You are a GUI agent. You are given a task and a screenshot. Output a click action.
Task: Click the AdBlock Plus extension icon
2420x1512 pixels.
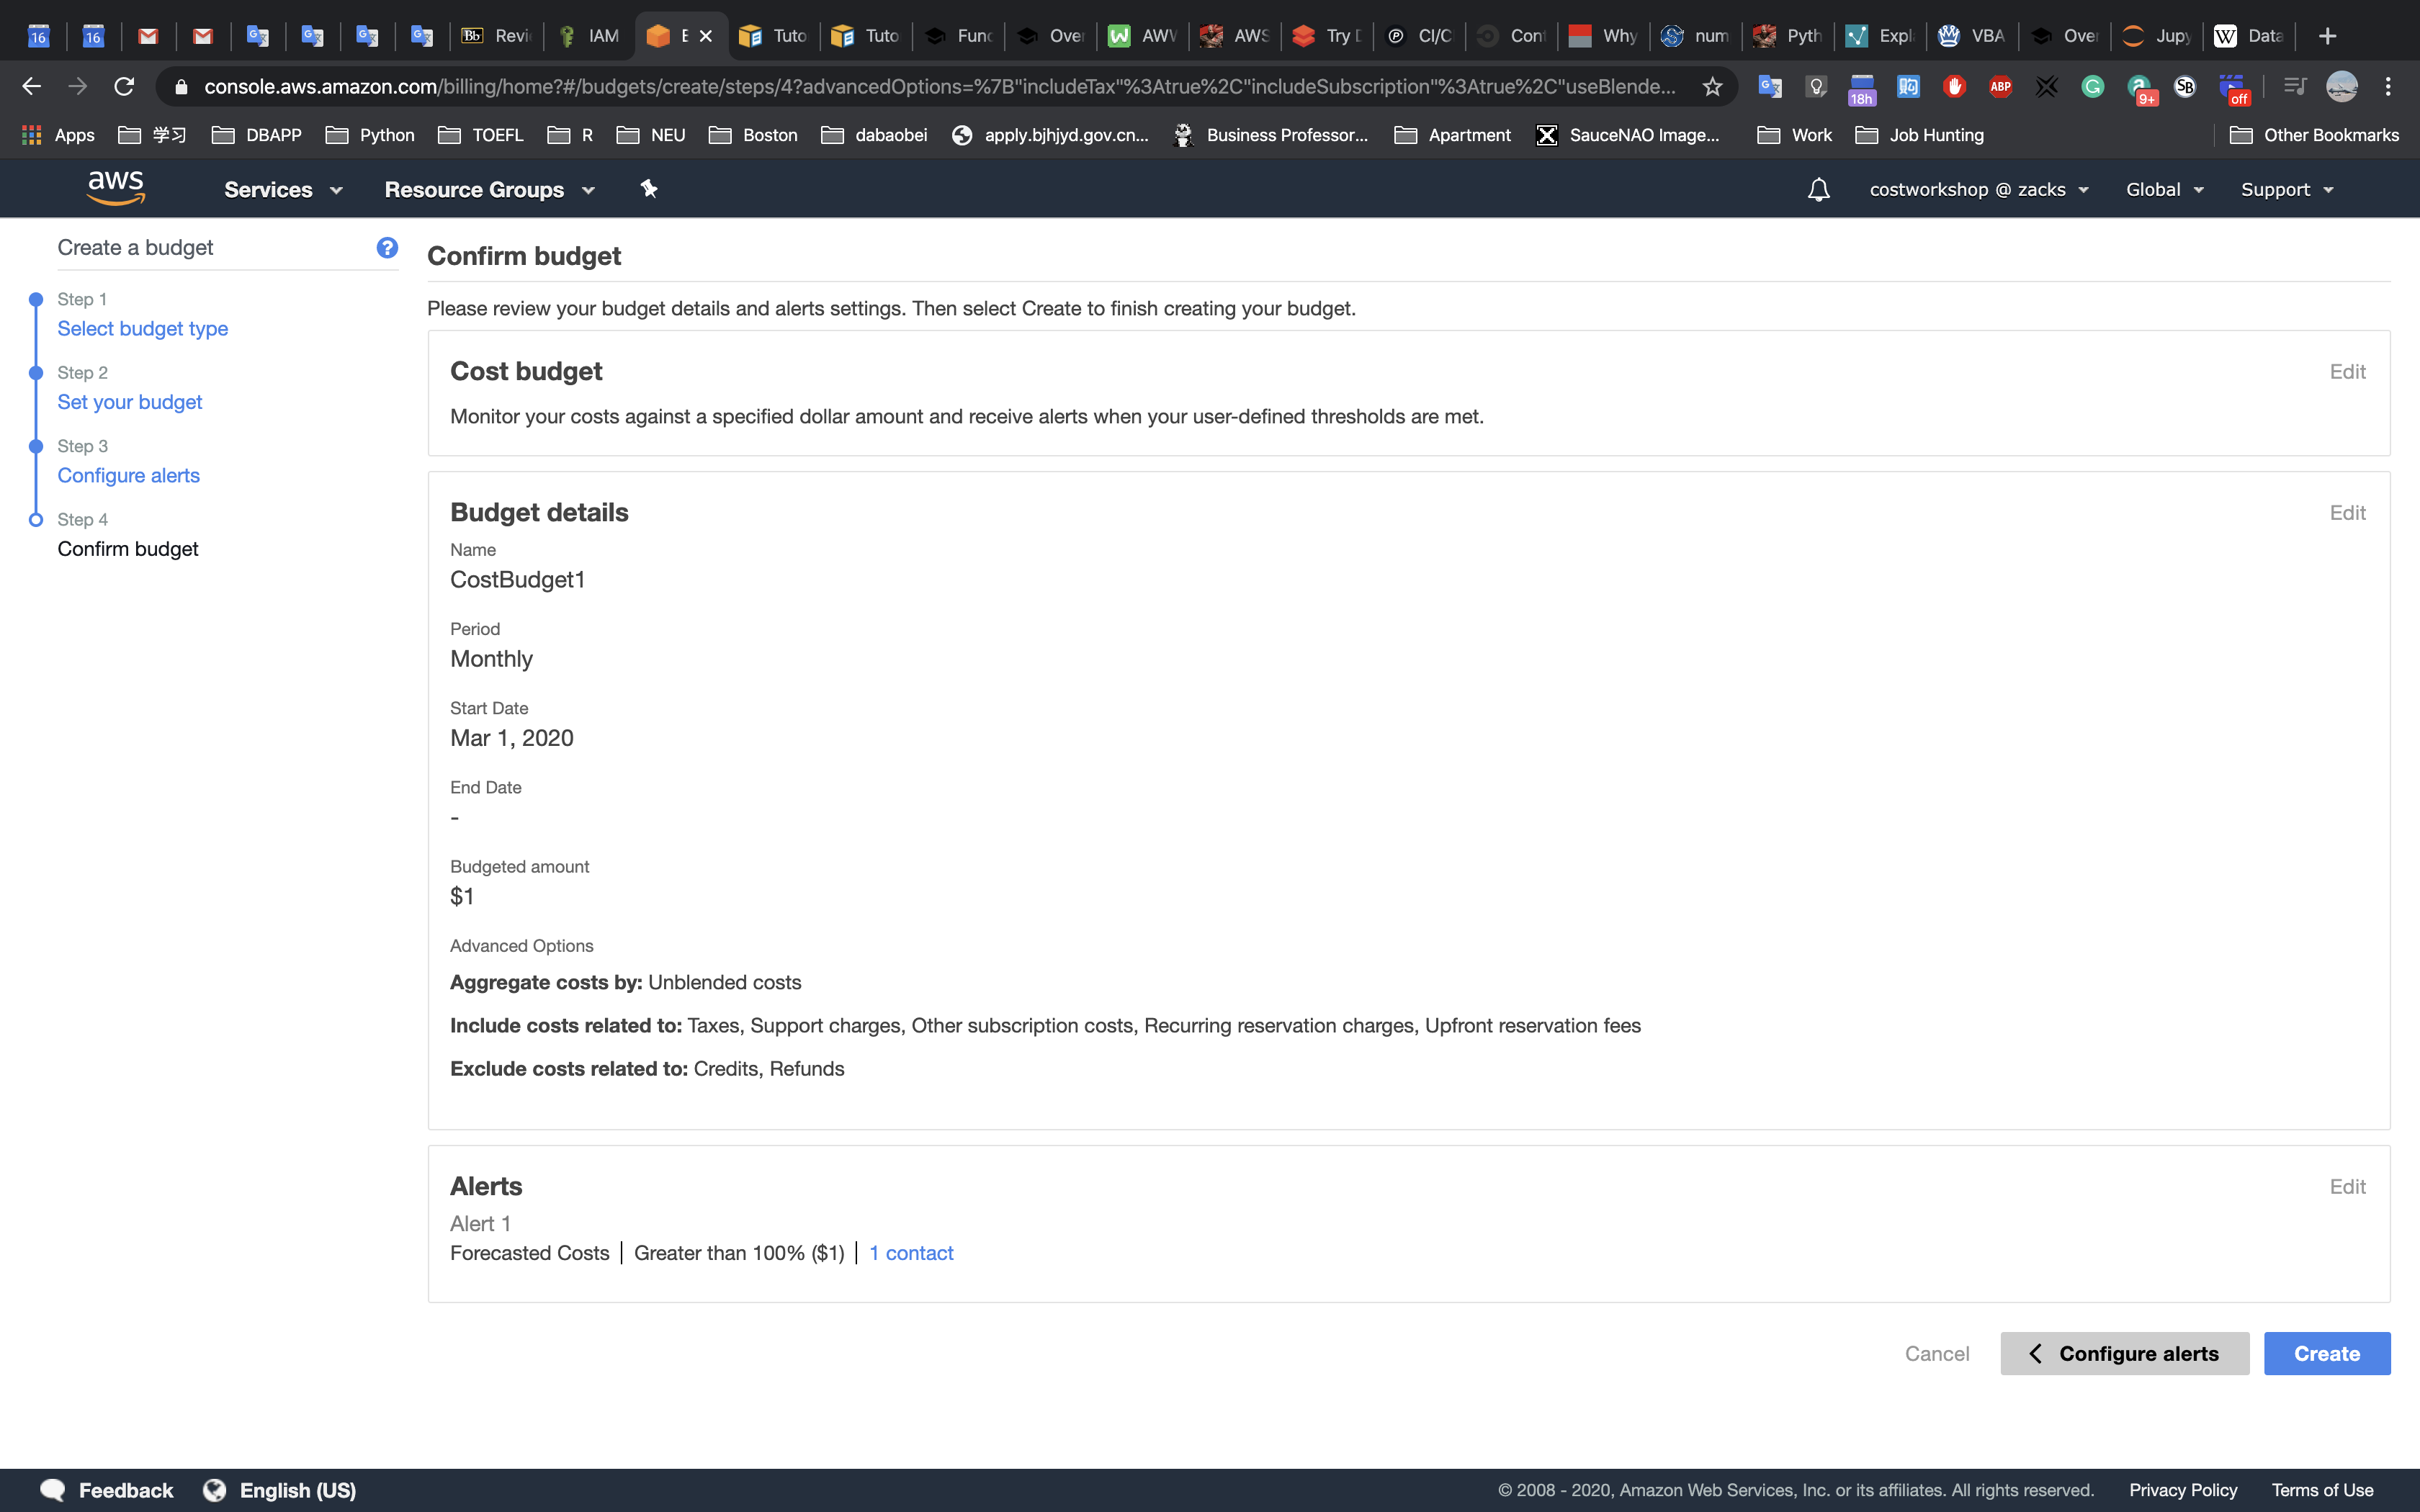pyautogui.click(x=2000, y=87)
